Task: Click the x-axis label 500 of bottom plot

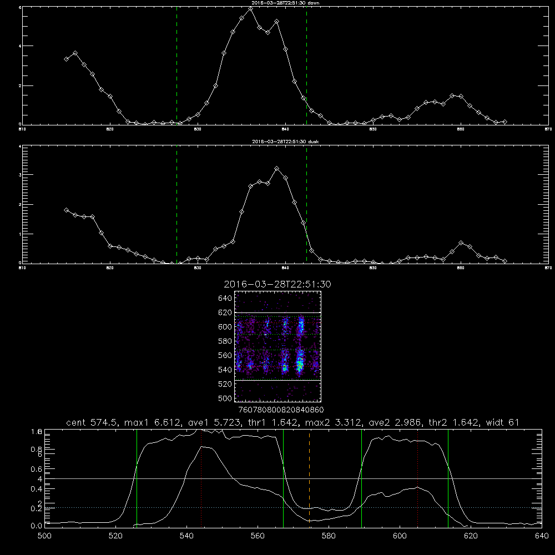Action: 44,536
